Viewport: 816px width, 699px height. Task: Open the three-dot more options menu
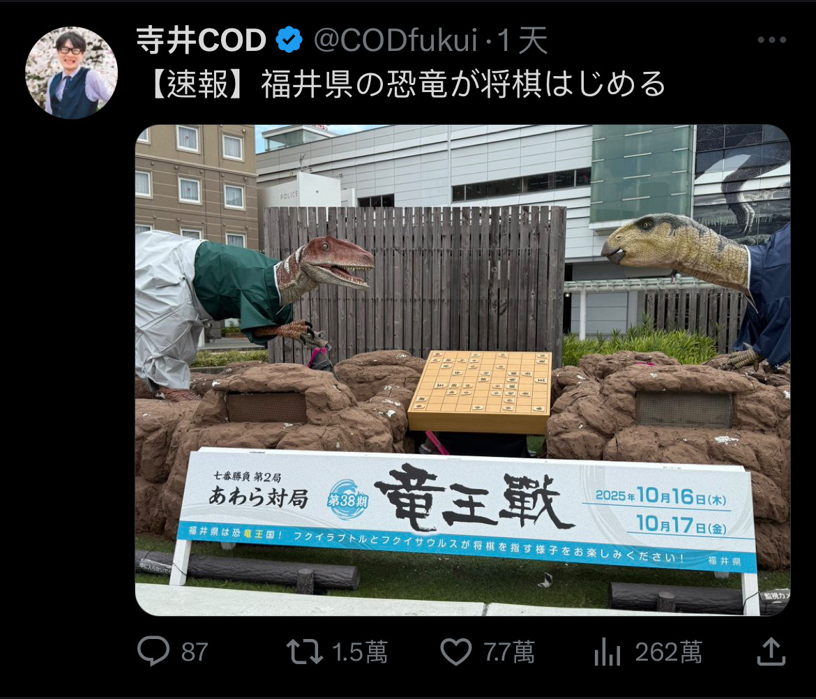pos(772,40)
